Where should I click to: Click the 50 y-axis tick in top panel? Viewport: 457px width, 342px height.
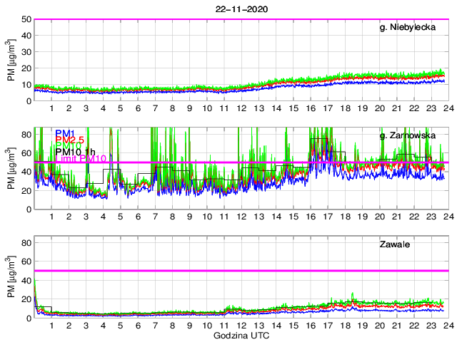[25, 19]
